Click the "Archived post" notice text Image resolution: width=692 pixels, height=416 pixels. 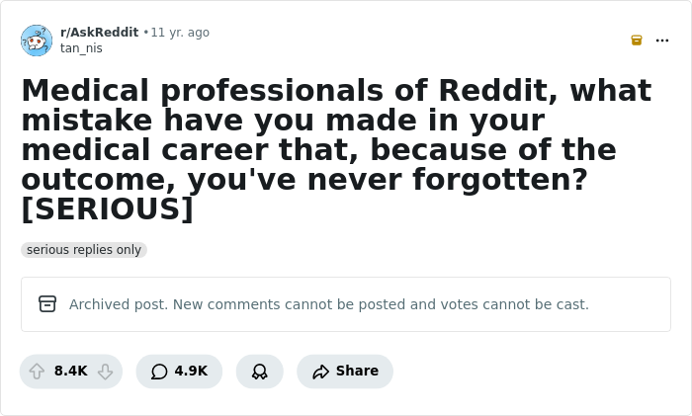point(328,304)
